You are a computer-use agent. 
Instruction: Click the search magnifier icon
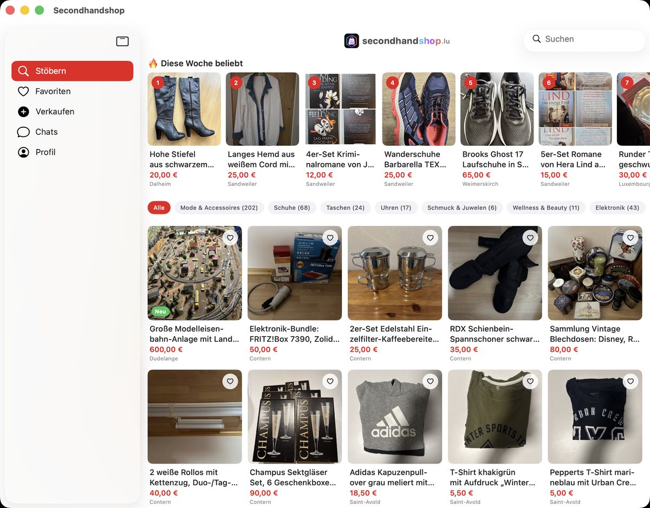537,39
